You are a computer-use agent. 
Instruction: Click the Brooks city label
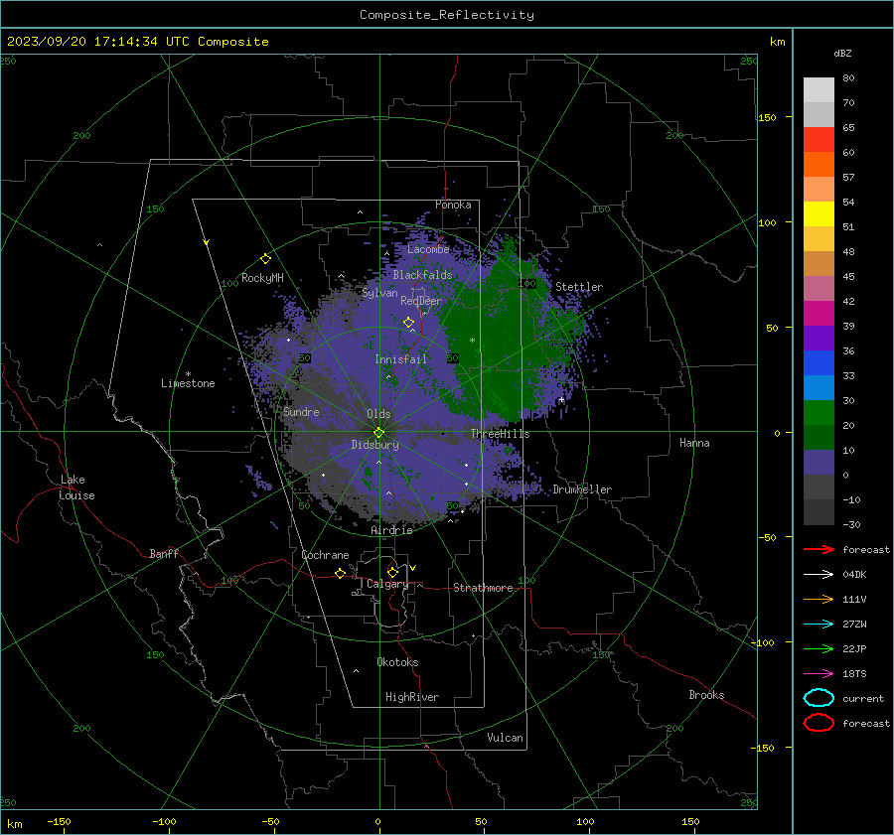tap(706, 695)
